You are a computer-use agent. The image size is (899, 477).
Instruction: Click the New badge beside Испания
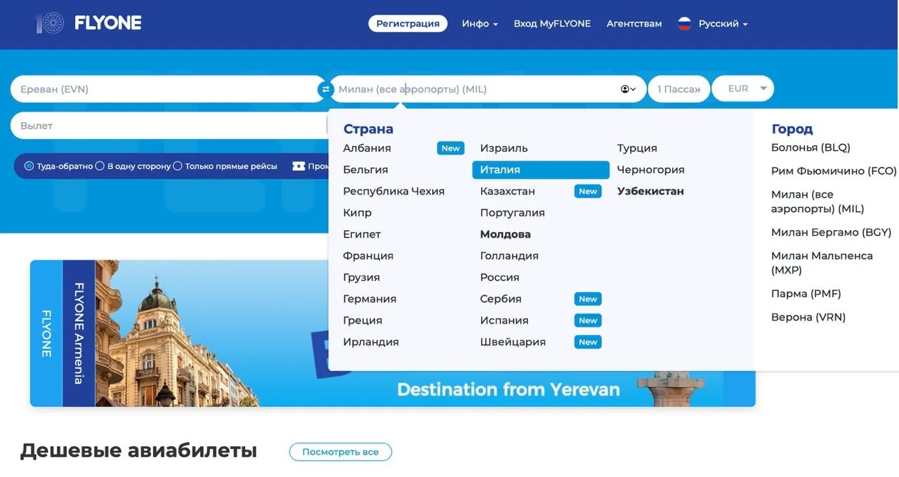(x=588, y=321)
